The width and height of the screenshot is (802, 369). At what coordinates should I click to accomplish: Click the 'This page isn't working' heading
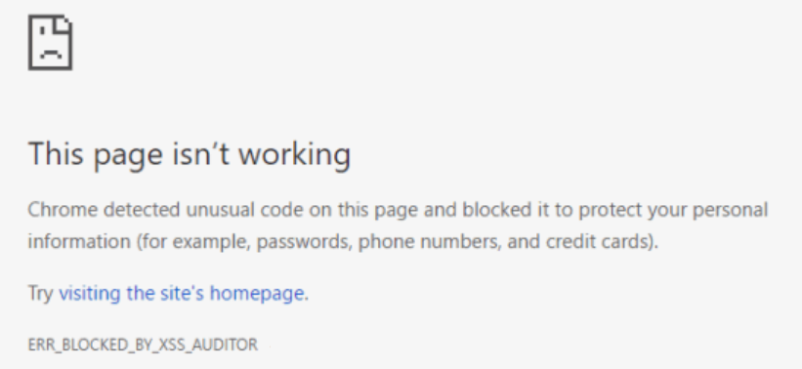click(x=190, y=154)
